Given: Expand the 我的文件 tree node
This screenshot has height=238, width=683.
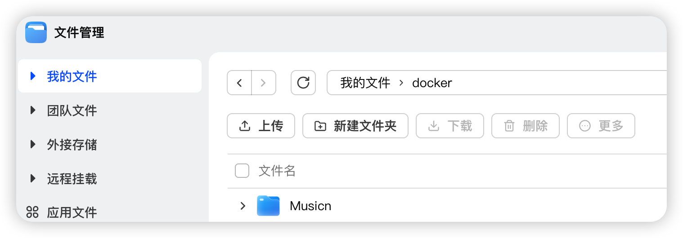Looking at the screenshot, I should click(32, 76).
